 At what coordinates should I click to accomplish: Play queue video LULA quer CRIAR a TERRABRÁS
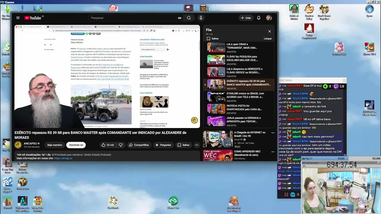coord(239,48)
